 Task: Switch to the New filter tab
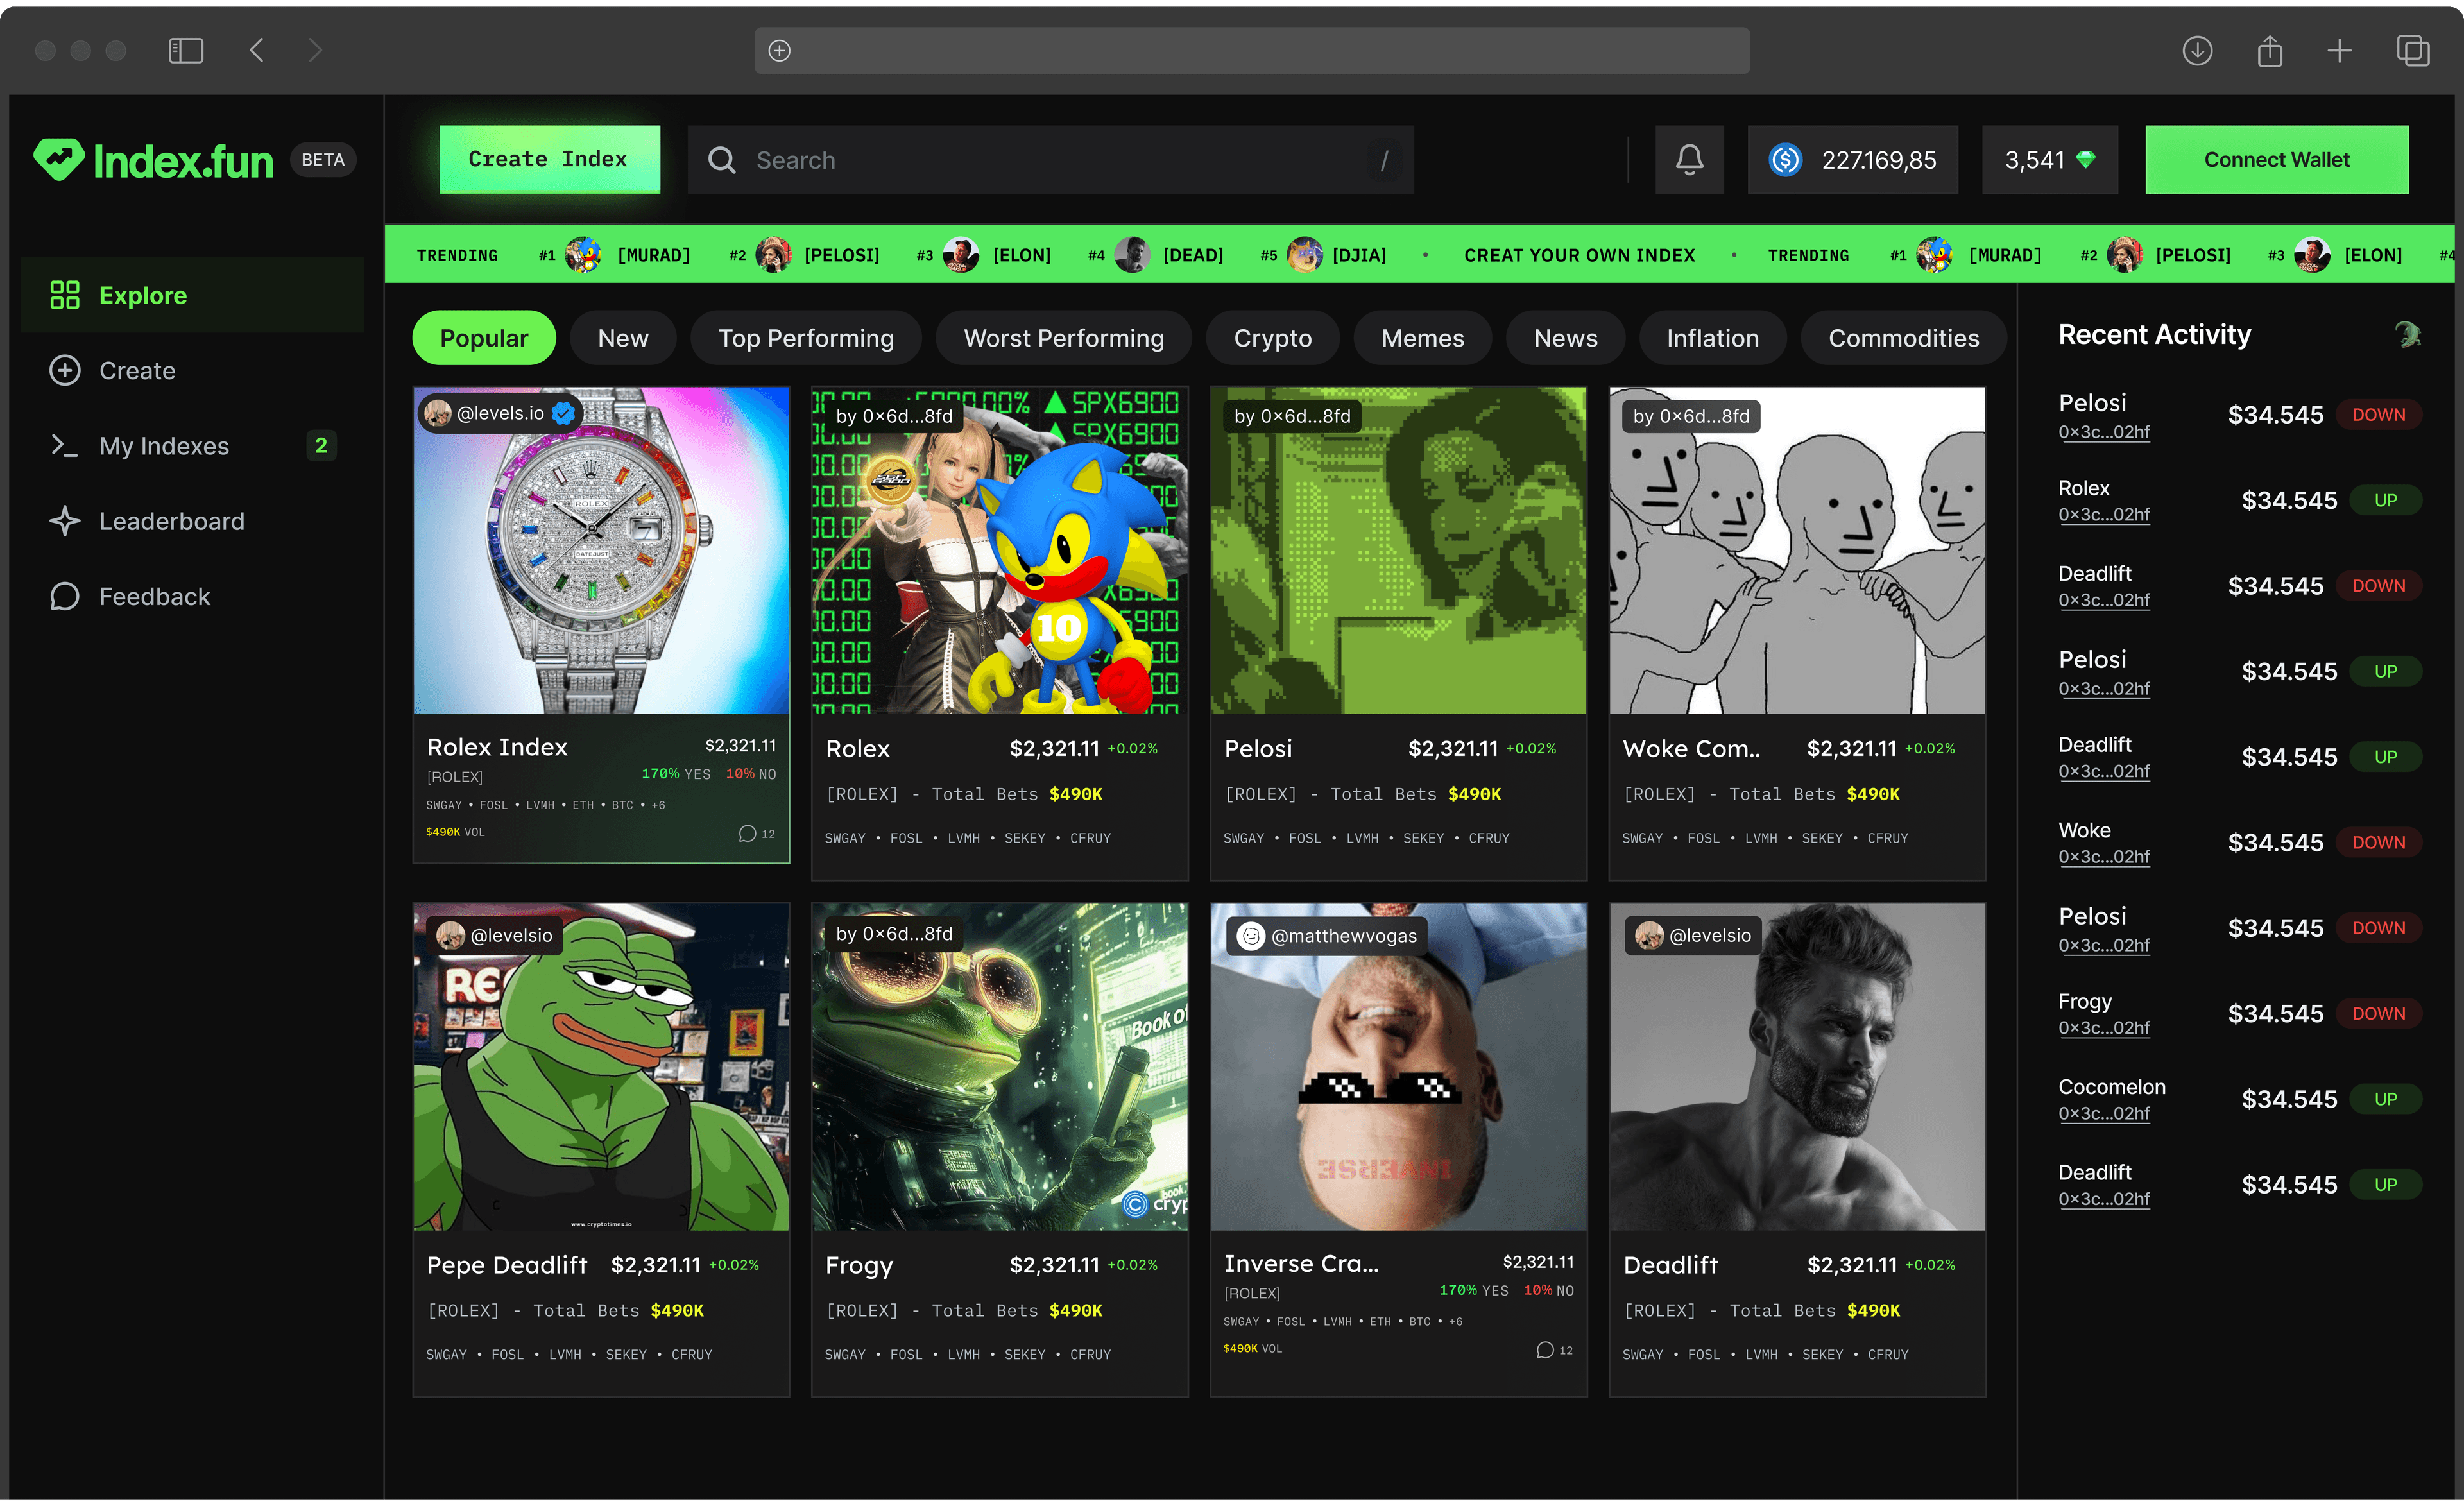tap(623, 338)
